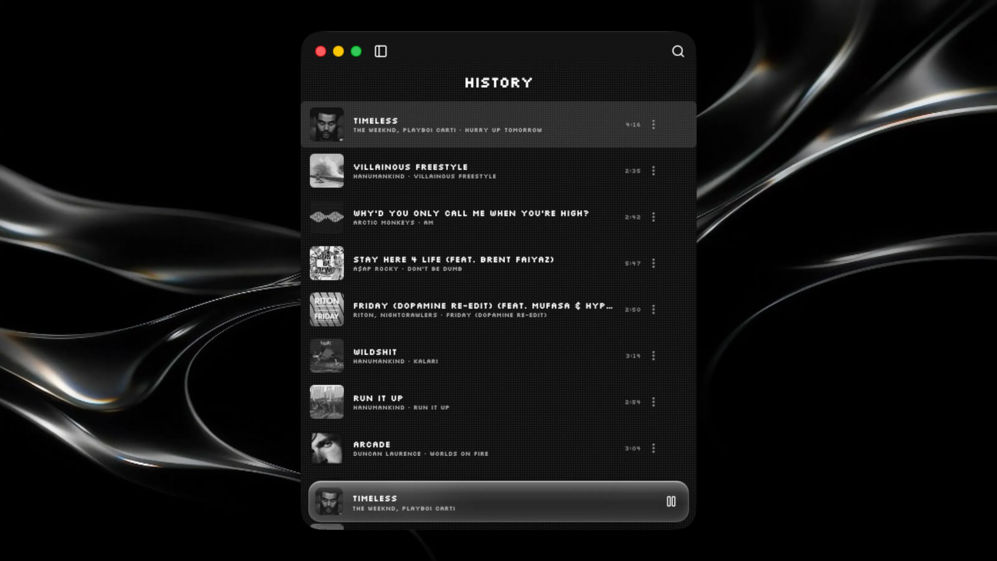Maximize the window with the green button

tap(356, 51)
